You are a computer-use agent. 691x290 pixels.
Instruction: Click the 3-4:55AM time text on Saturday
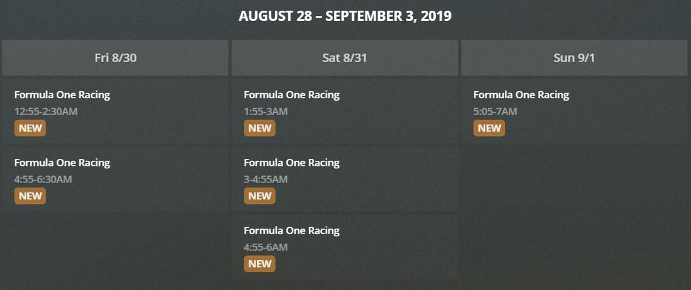tap(265, 179)
